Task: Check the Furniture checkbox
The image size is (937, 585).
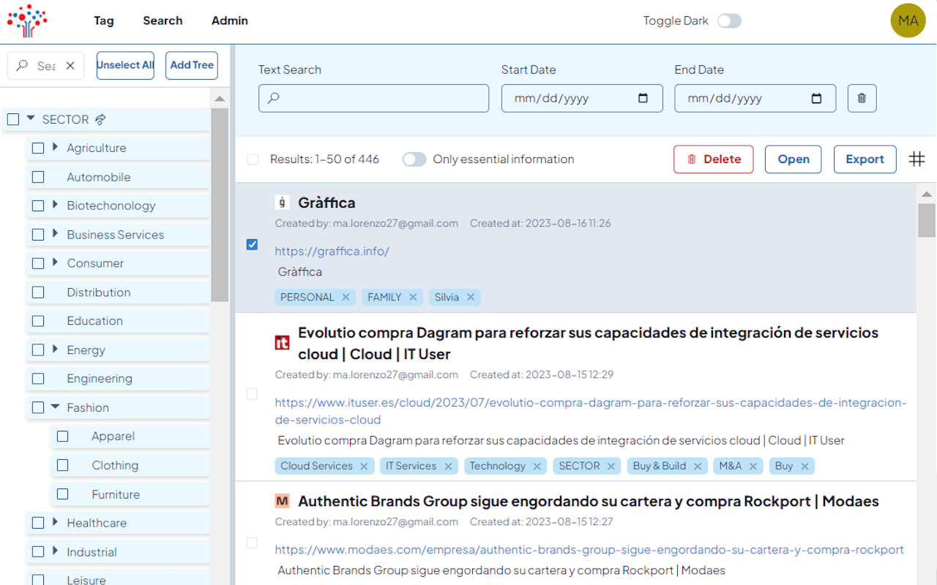Action: click(63, 494)
